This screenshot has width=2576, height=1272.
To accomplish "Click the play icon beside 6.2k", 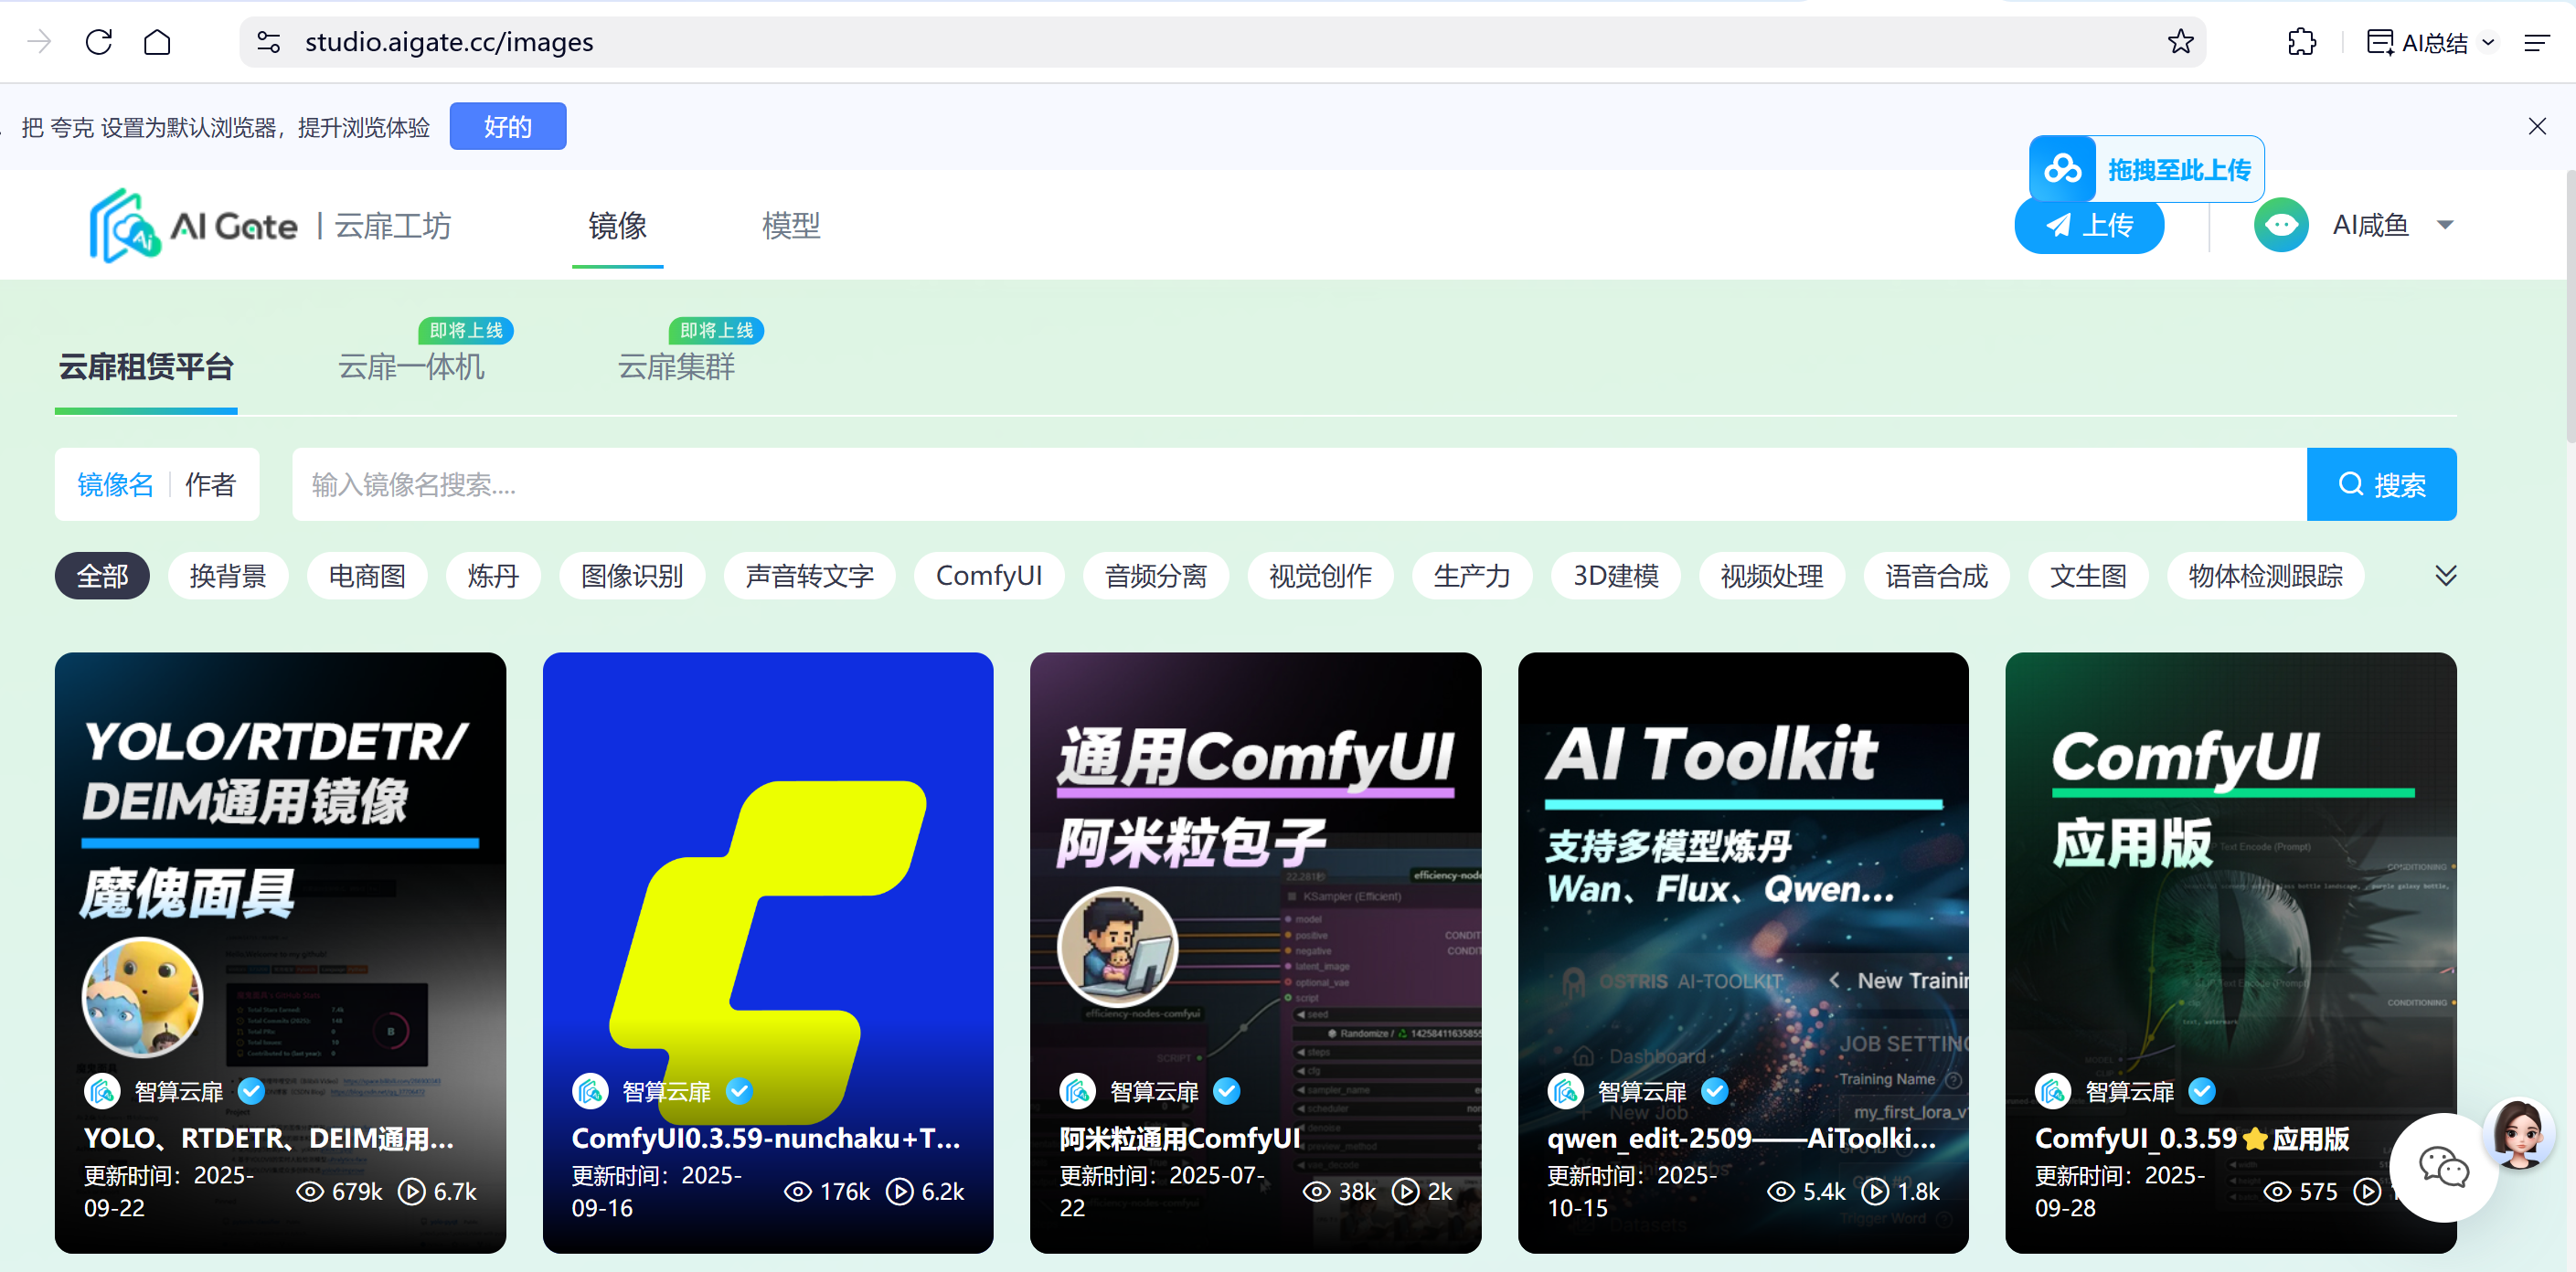I will pos(900,1191).
